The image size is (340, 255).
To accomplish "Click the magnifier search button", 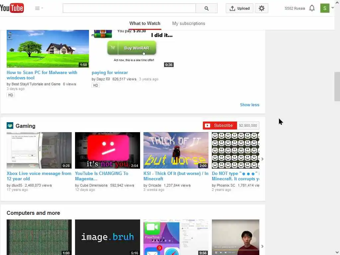I will 207,8.
